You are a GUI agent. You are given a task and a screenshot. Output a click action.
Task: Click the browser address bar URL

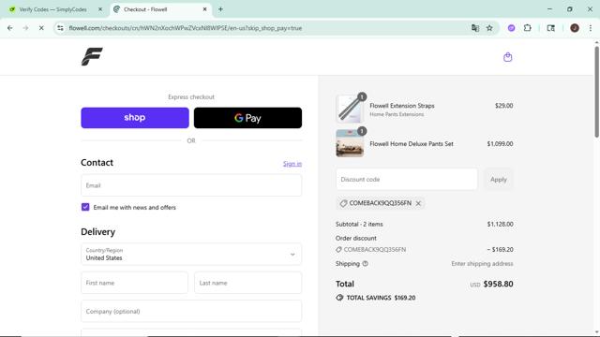[186, 28]
